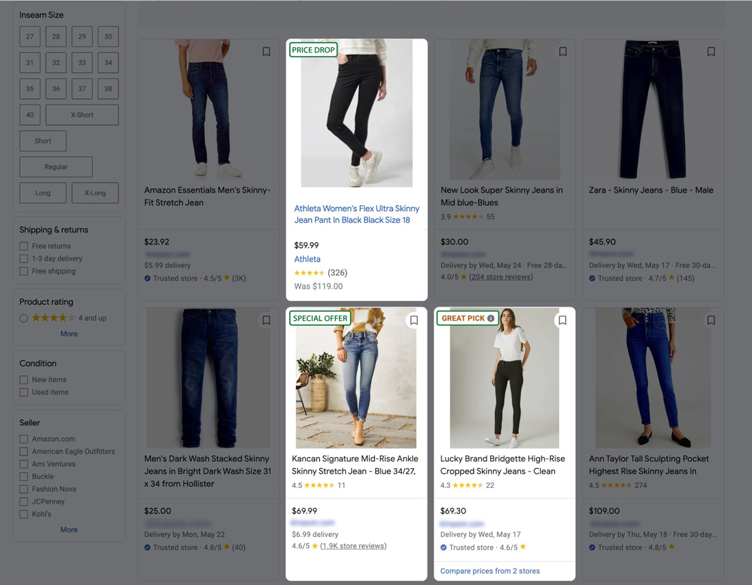Save the Hollister Dark Wash Stacked Skinny Jeans

[266, 320]
